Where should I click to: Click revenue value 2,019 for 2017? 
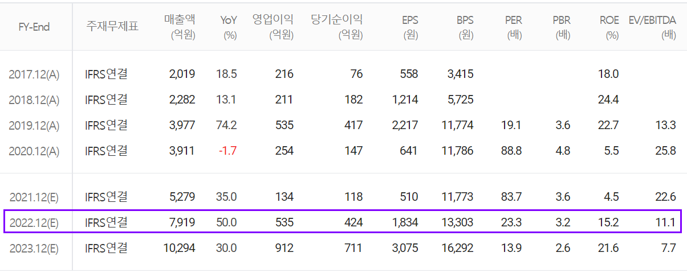coord(182,74)
